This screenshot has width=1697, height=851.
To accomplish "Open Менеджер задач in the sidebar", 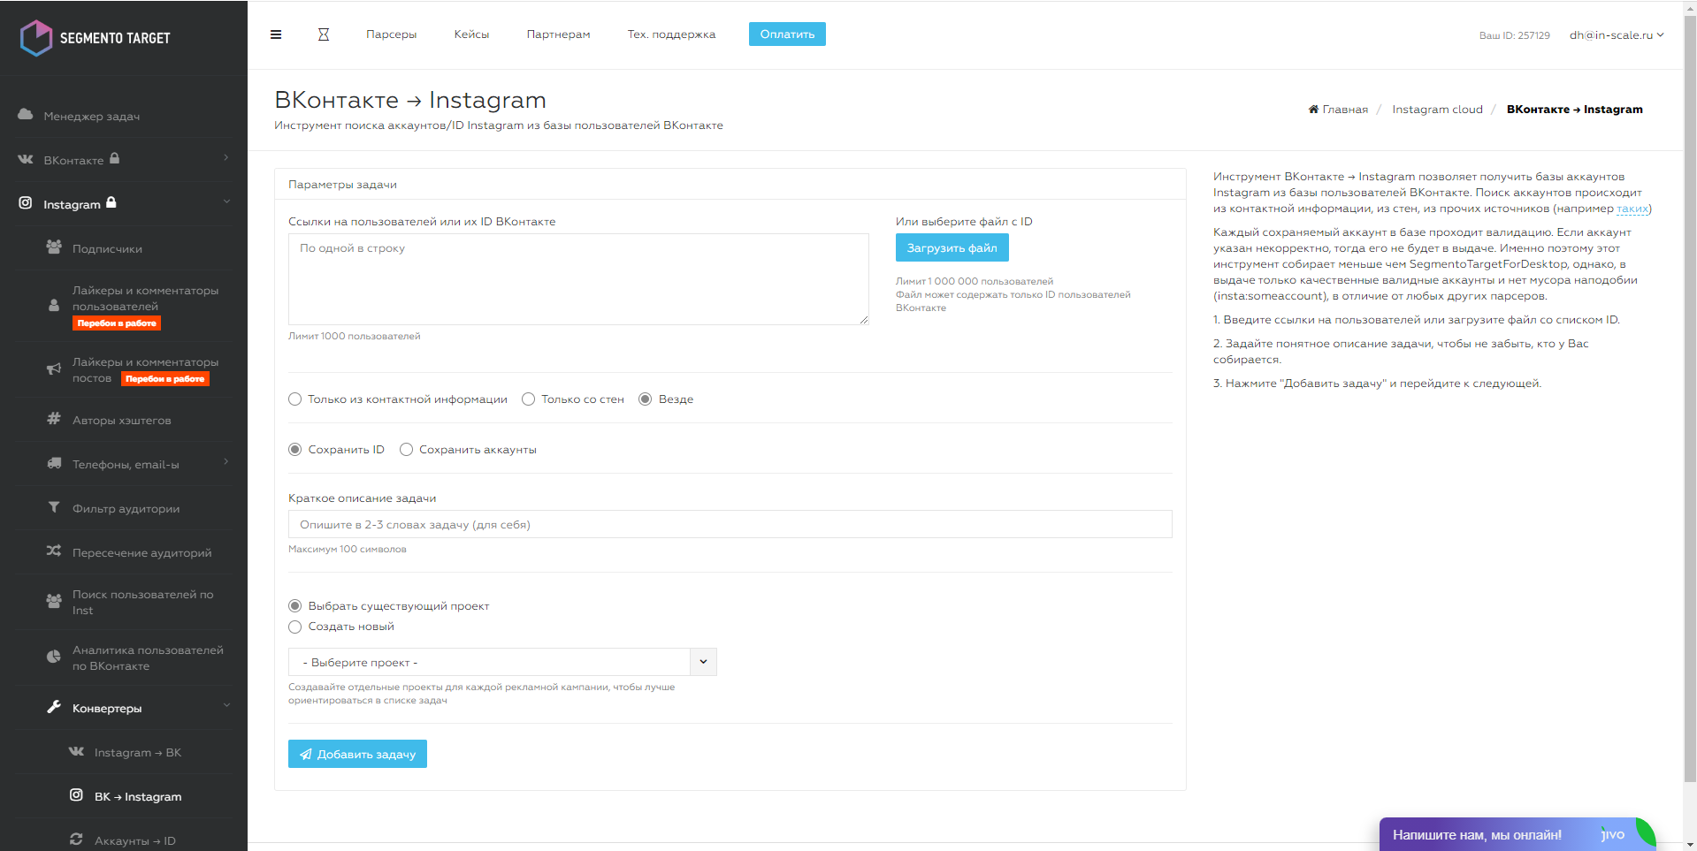I will (x=92, y=116).
